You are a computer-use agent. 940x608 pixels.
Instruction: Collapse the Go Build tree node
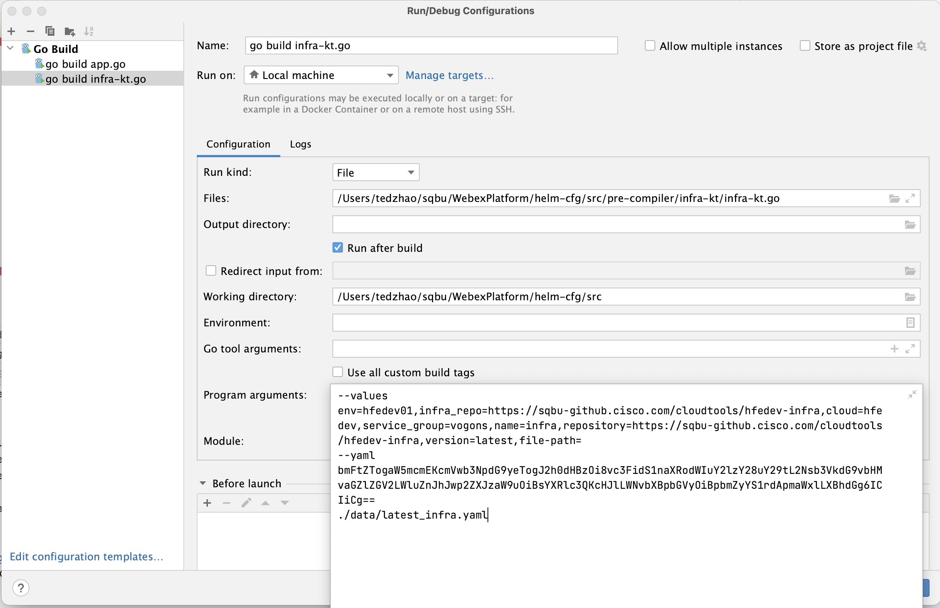[11, 48]
